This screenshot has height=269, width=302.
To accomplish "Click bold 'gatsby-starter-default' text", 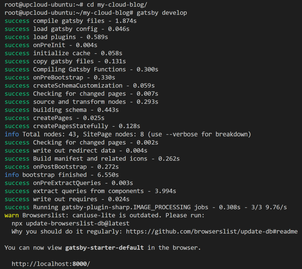I will (x=104, y=248).
